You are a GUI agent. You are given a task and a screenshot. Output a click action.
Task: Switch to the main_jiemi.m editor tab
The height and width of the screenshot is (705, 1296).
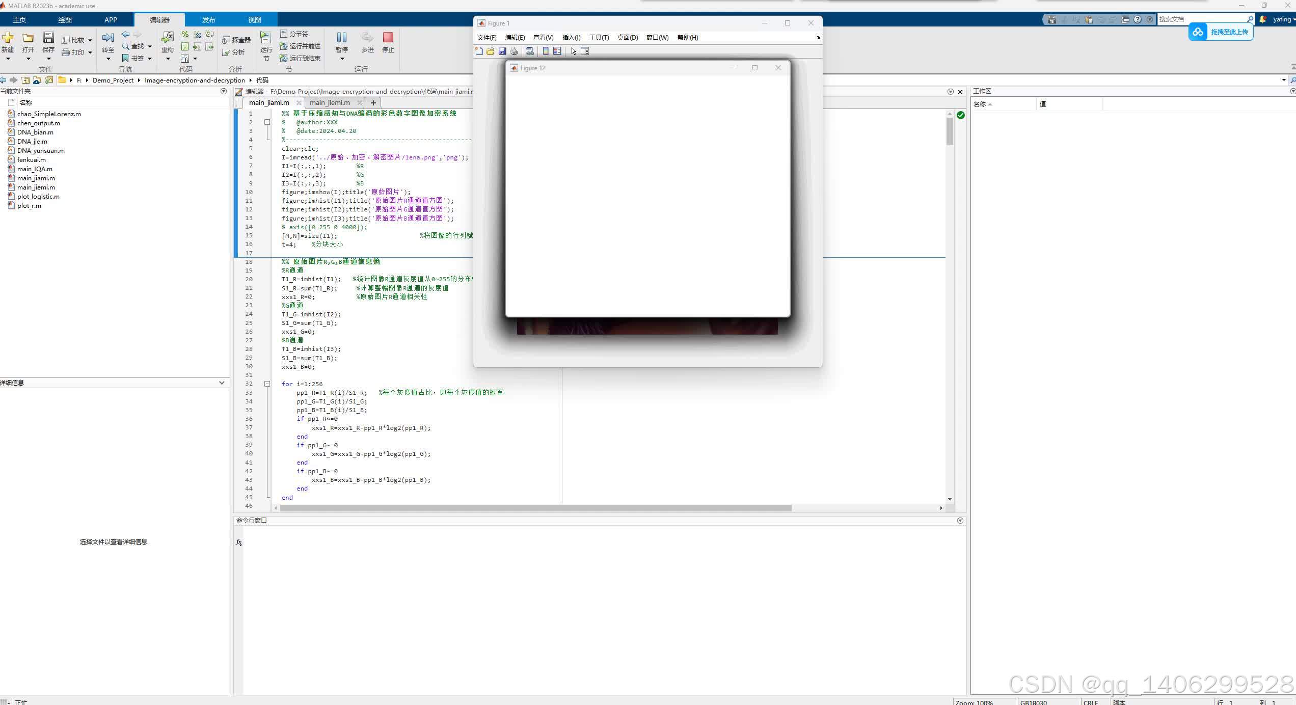tap(330, 102)
